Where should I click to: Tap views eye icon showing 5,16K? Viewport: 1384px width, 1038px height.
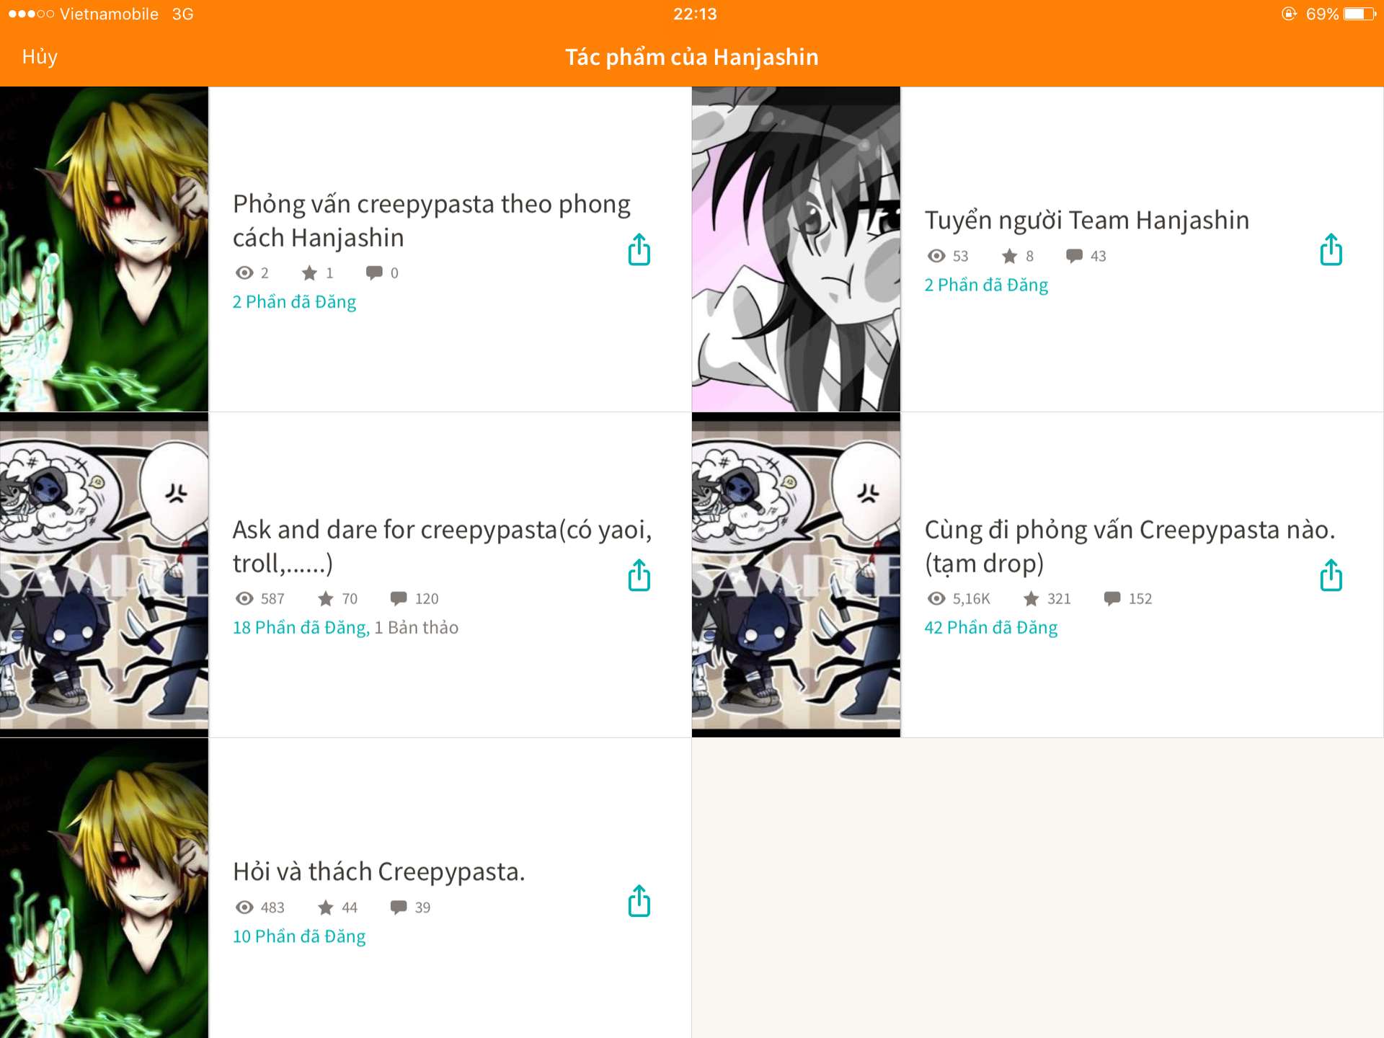click(x=936, y=598)
